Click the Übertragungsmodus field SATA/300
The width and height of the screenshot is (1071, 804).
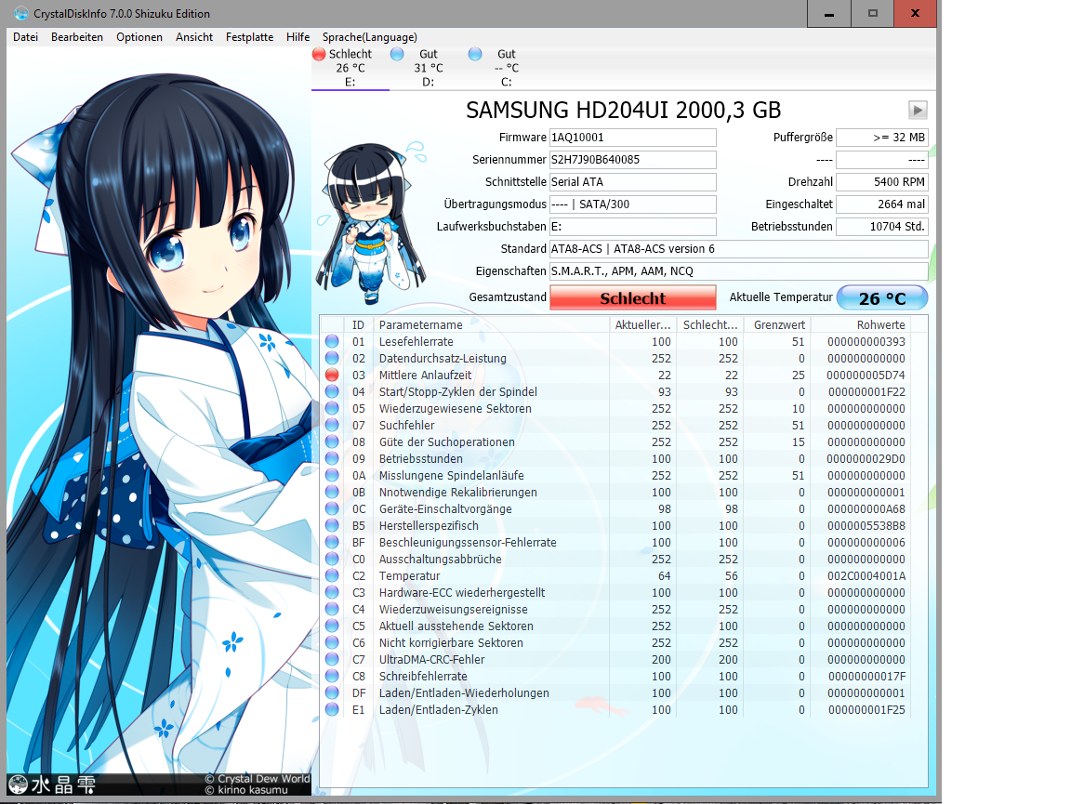click(632, 204)
